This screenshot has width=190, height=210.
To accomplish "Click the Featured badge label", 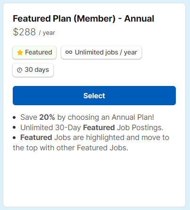I will pyautogui.click(x=34, y=52).
